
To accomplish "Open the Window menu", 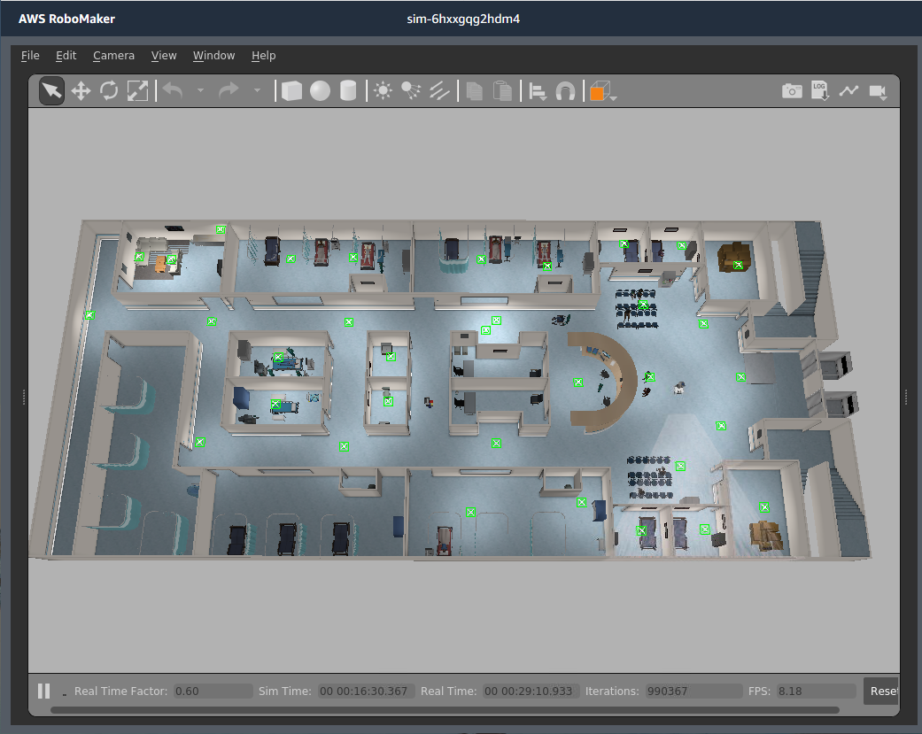I will point(213,56).
